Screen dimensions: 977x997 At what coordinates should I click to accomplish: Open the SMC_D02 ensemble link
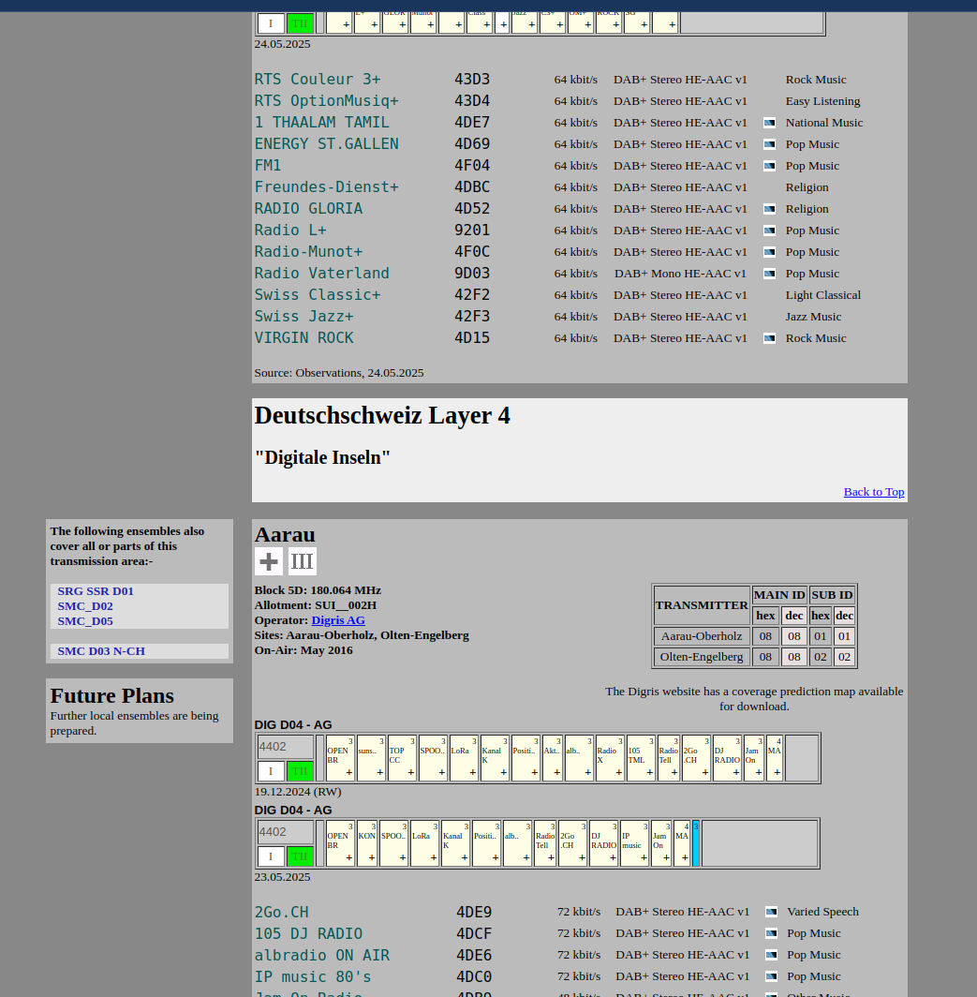pos(85,606)
